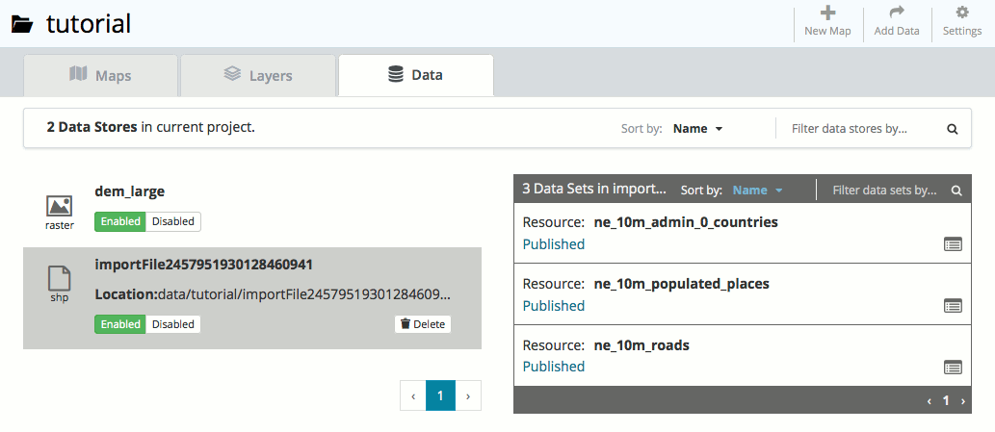Viewport: 995px width, 432px height.
Task: Switch to the Layers tab
Action: [257, 75]
